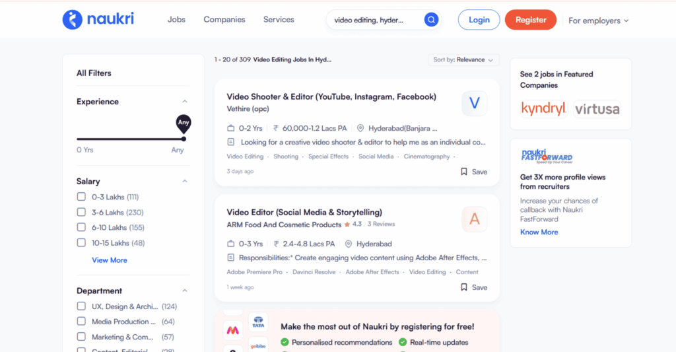
Task: Click the ARM Food company logo A
Action: click(x=474, y=219)
